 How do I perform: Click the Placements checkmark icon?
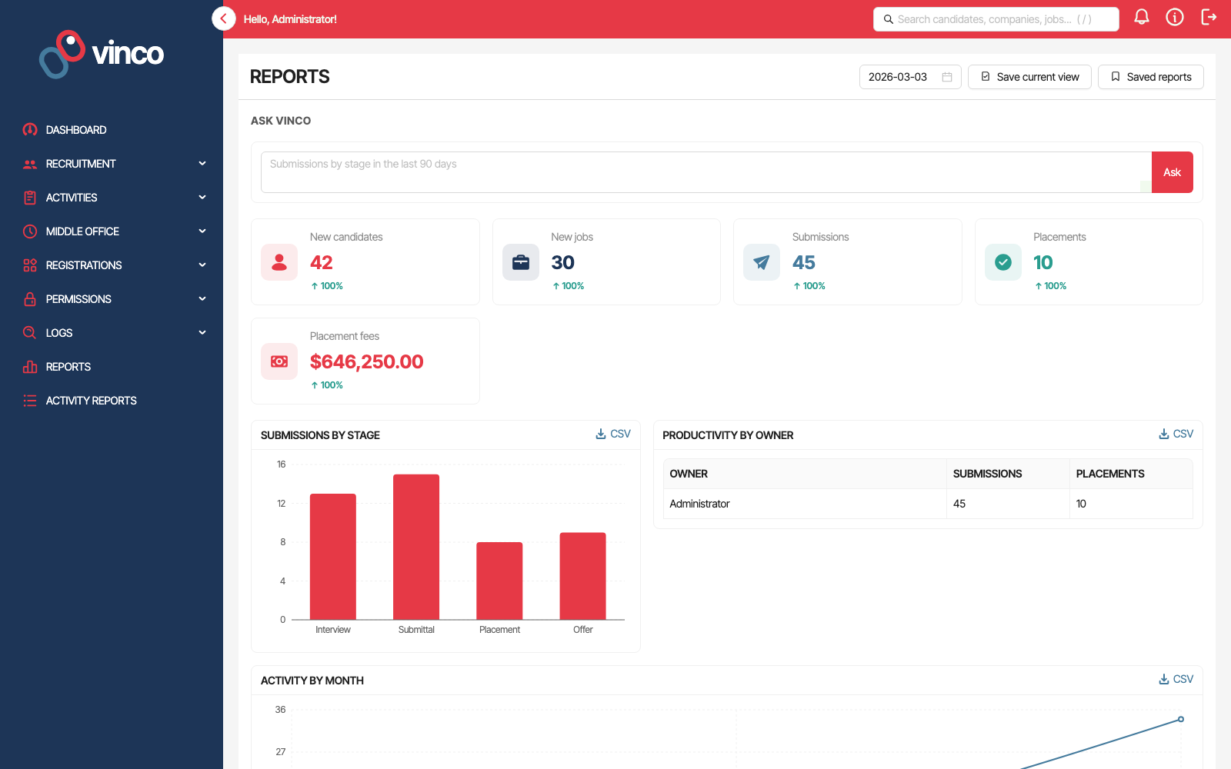[x=1003, y=262]
